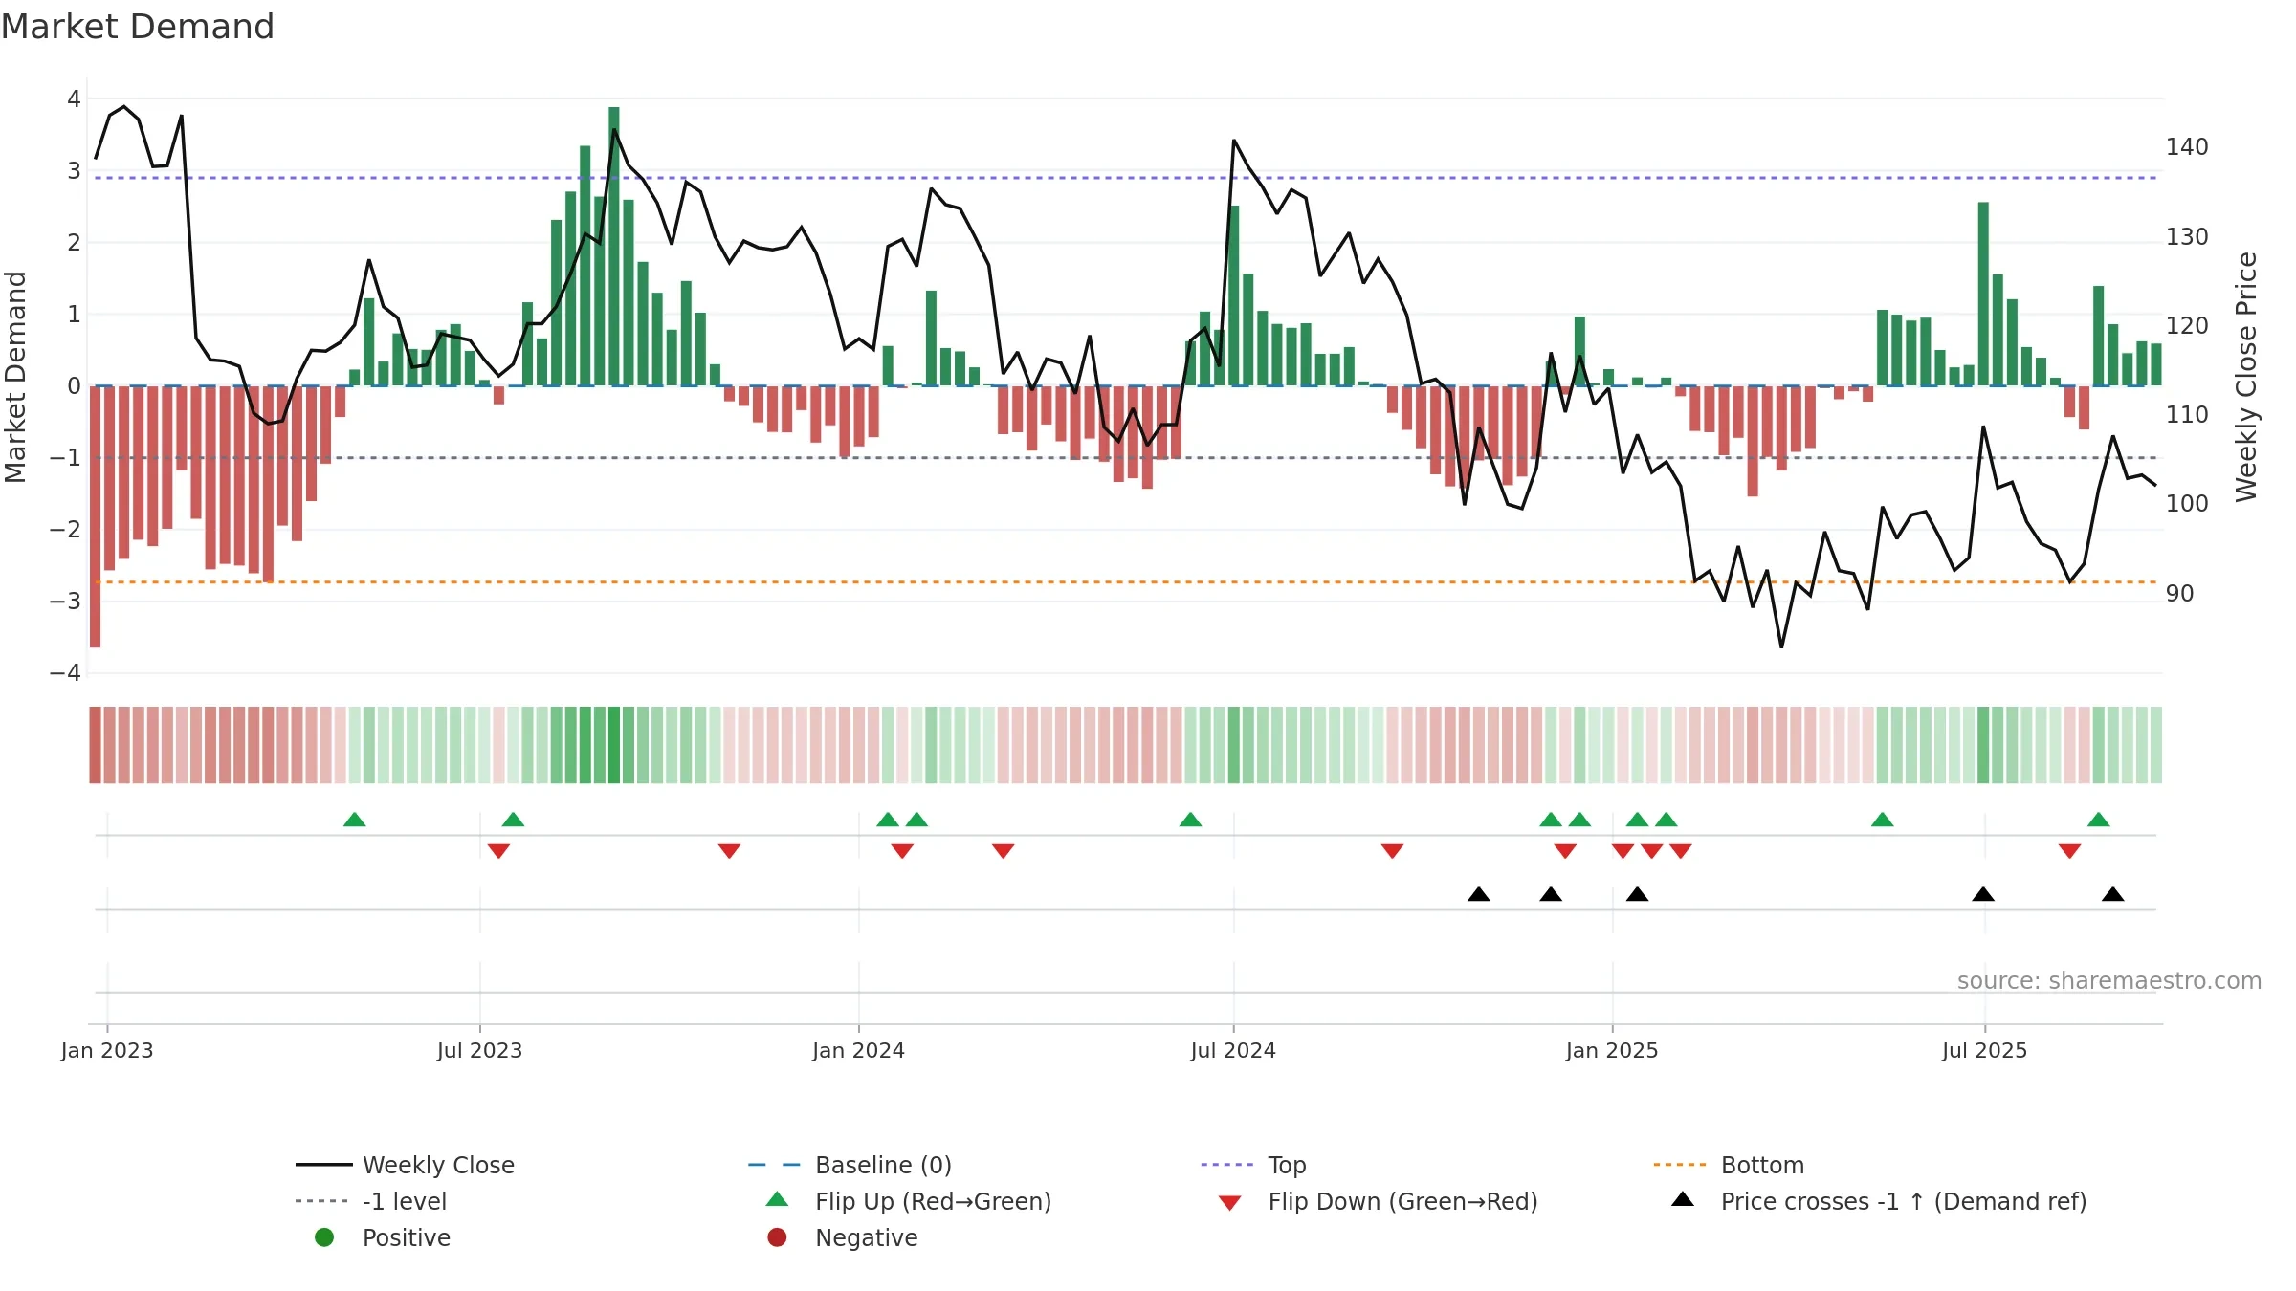2296x1291 pixels.
Task: Select the green flip-up marker near May 2025
Action: coord(1883,820)
